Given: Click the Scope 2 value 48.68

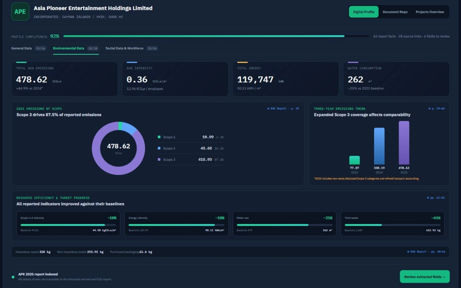Looking at the screenshot, I should [x=206, y=148].
